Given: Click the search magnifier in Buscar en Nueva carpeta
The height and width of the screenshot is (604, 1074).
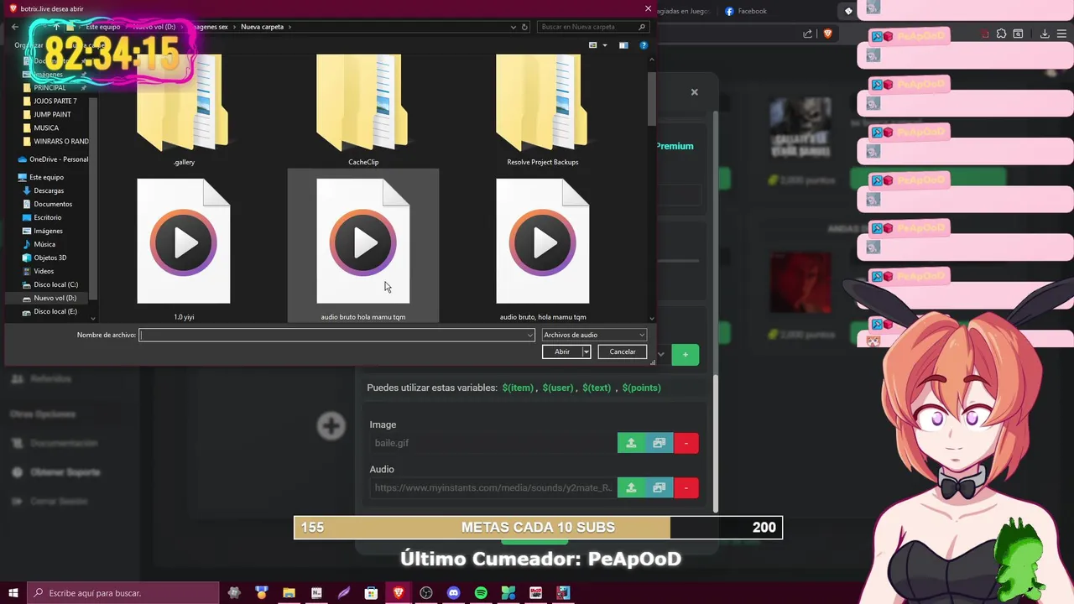Looking at the screenshot, I should 643,27.
